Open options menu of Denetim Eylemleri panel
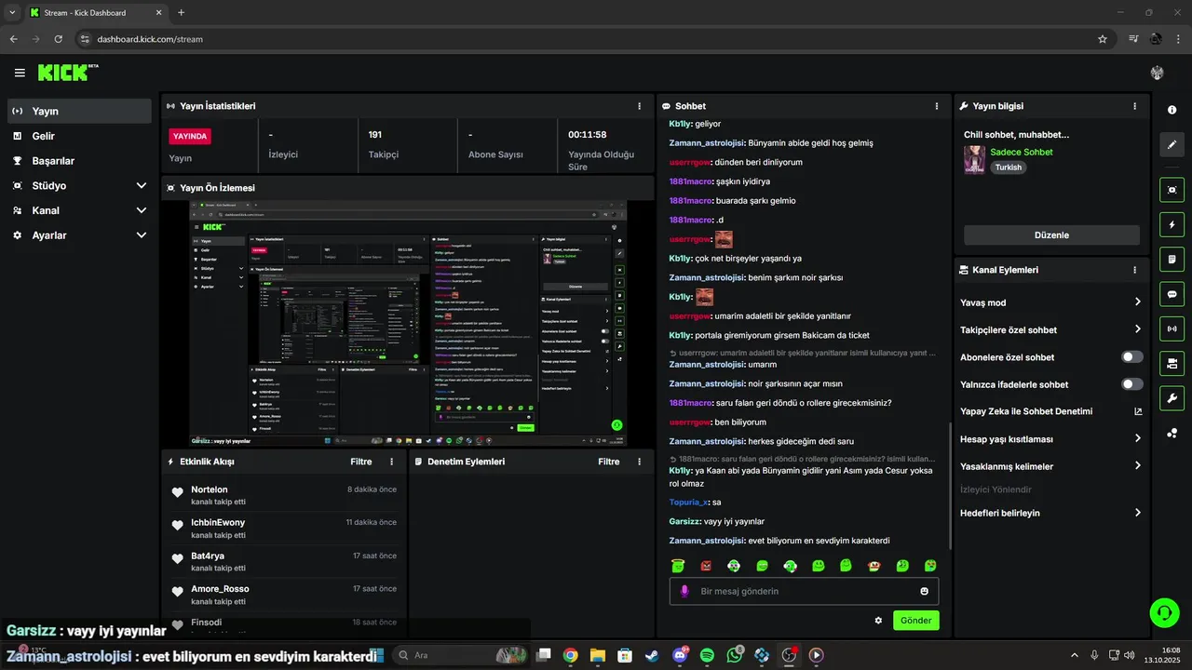The image size is (1192, 670). tap(639, 462)
